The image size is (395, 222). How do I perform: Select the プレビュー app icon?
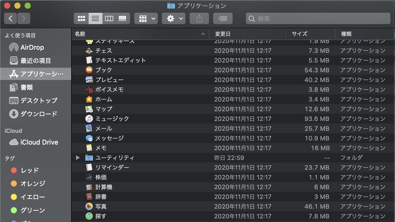[89, 80]
